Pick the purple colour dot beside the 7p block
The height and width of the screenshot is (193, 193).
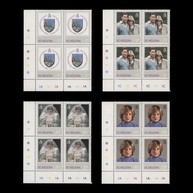pos(28,30)
